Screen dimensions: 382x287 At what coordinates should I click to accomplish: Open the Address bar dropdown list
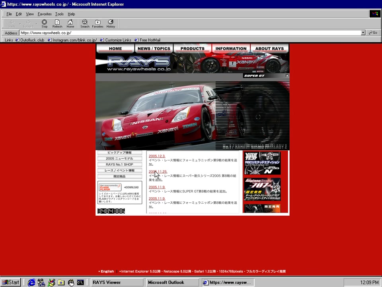[363, 33]
